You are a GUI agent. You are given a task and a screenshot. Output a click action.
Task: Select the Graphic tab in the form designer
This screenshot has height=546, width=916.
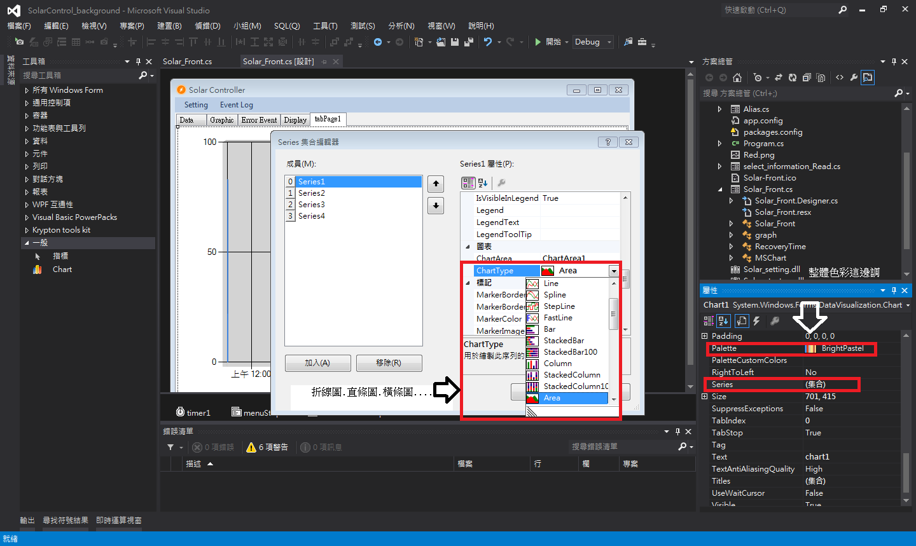coord(222,120)
